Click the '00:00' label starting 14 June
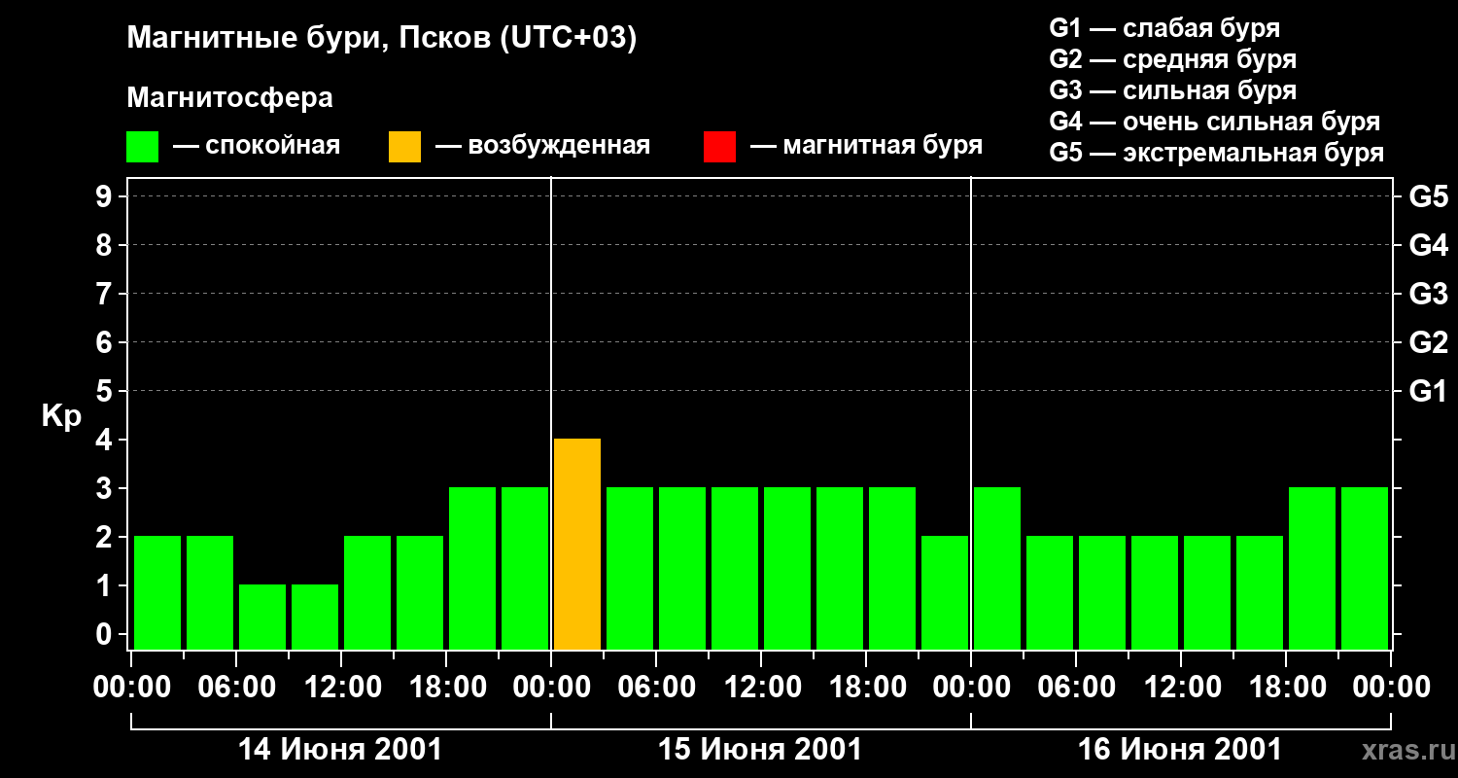Viewport: 1458px width, 778px height. point(131,688)
